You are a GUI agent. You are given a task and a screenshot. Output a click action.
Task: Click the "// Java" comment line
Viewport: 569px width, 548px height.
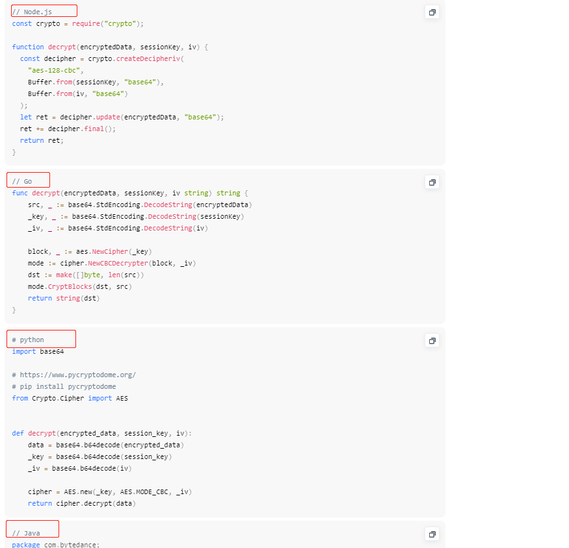[26, 533]
